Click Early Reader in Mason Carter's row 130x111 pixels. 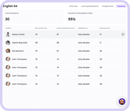(84, 34)
